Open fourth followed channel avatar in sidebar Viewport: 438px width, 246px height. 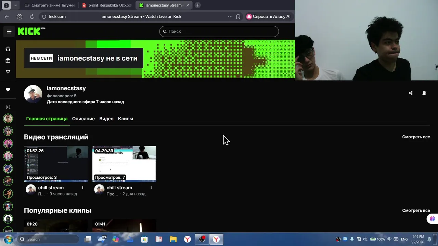[x=8, y=156]
